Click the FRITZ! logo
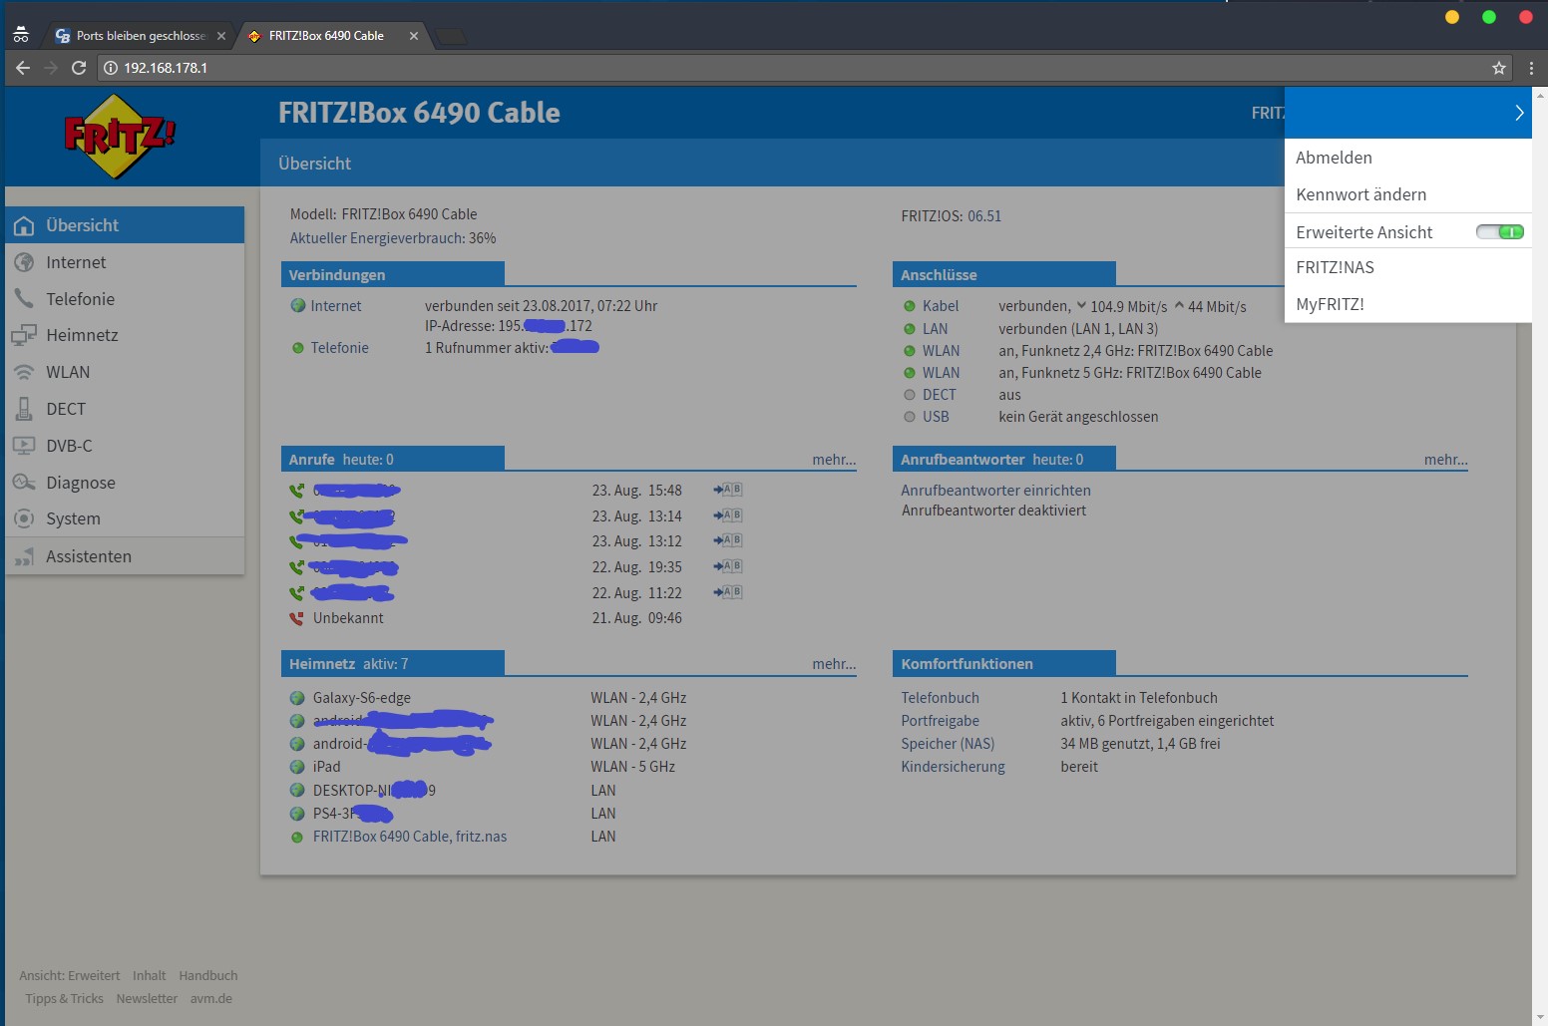 click(120, 137)
